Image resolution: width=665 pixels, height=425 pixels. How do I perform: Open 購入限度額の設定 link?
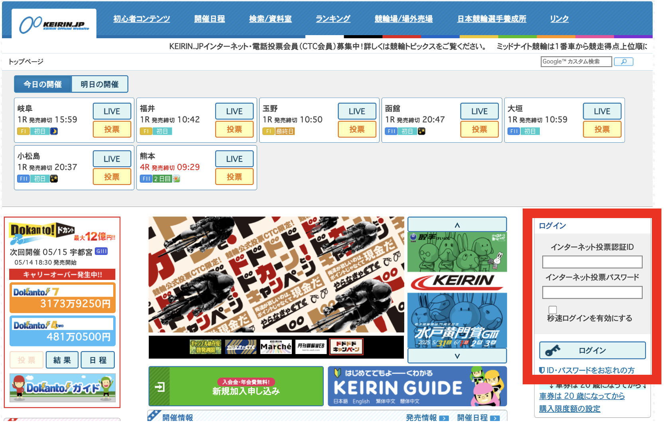570,409
